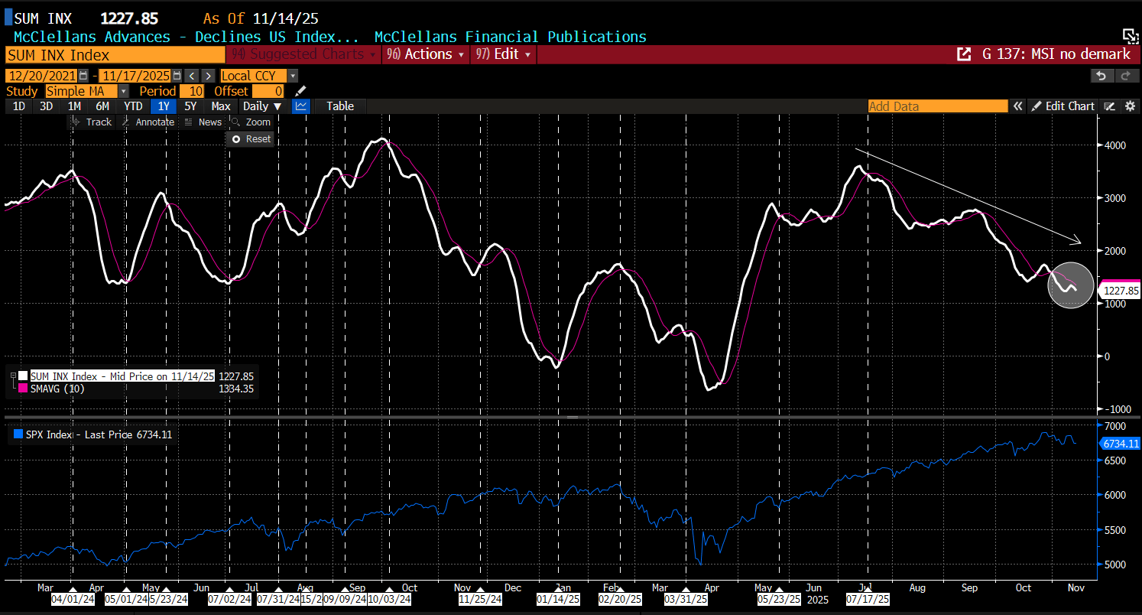Collapse the SUM INX Index legend tree

coord(12,376)
